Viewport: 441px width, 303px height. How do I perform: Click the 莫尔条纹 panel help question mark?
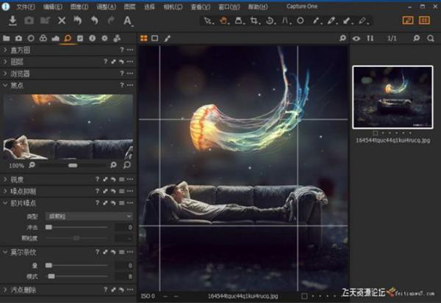pyautogui.click(x=97, y=252)
